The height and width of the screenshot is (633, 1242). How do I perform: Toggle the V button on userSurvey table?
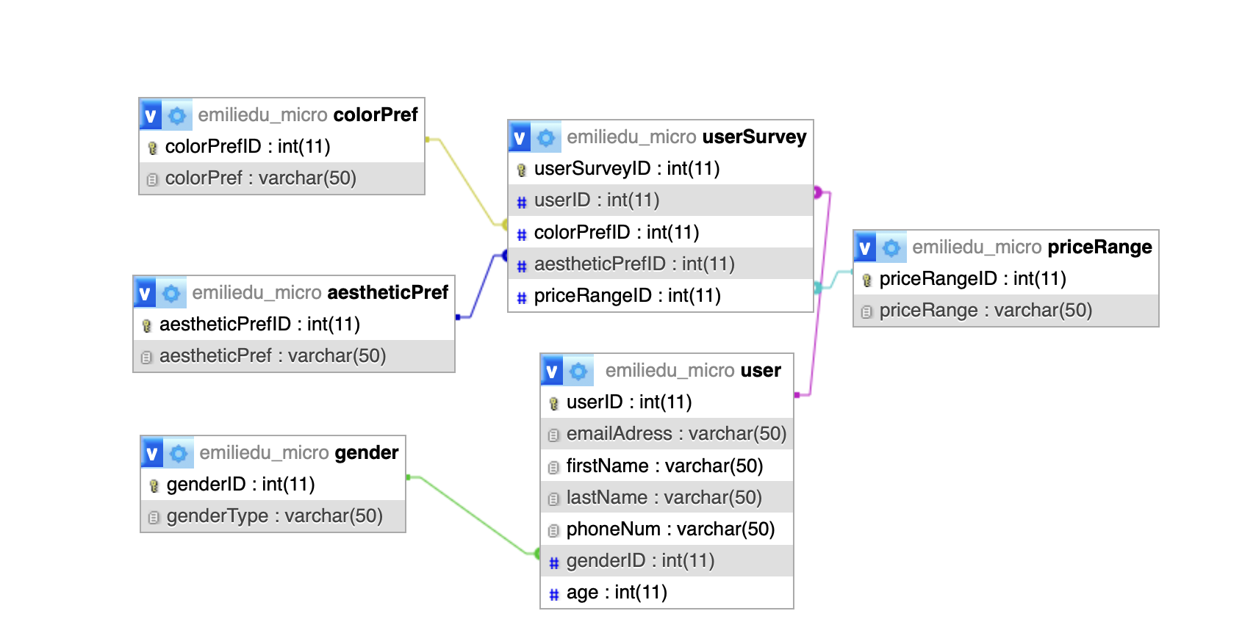(520, 137)
